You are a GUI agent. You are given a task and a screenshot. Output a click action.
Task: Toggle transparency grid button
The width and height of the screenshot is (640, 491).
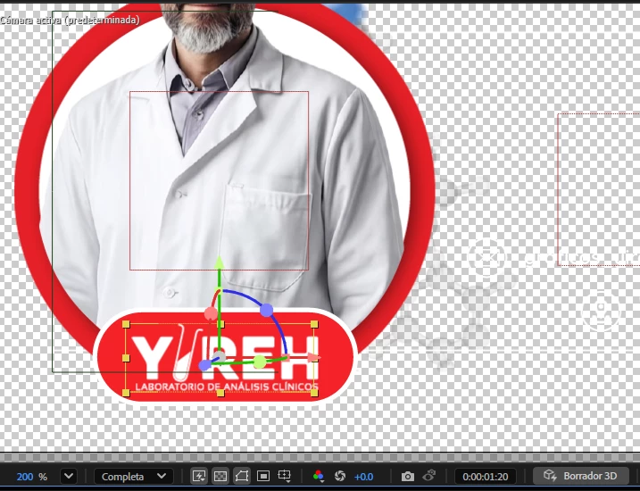click(220, 476)
